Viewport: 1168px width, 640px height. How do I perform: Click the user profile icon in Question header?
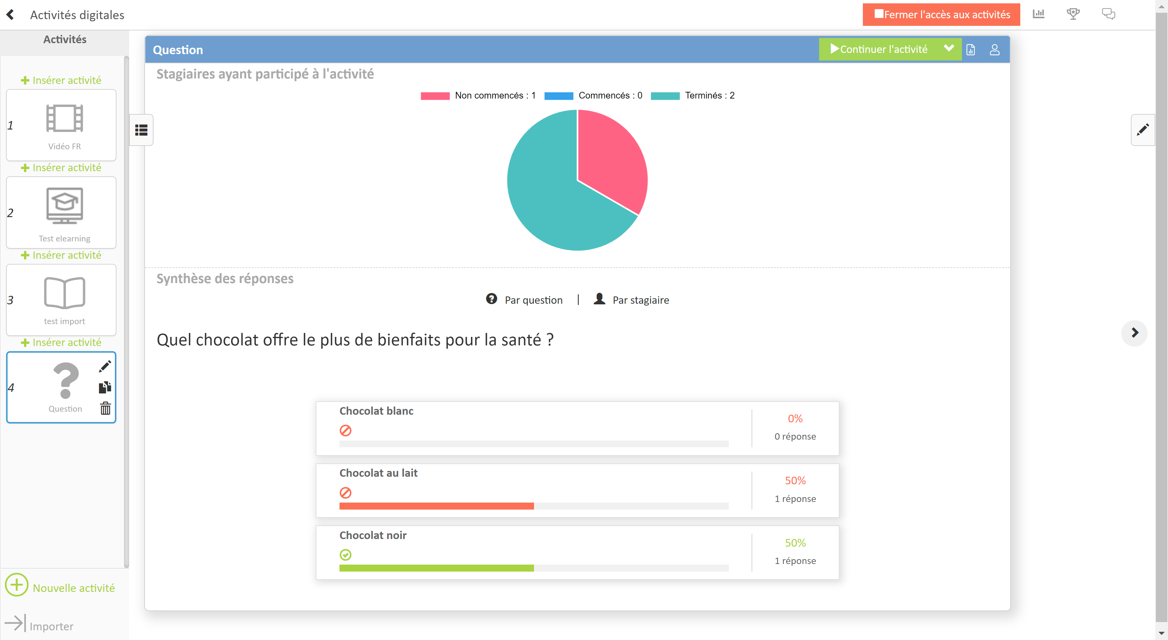[x=994, y=50]
